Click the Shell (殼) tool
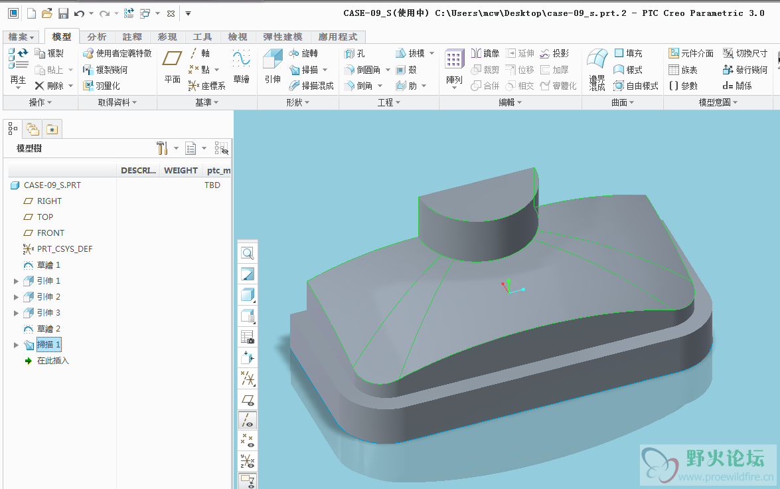Image resolution: width=780 pixels, height=489 pixels. pos(406,70)
